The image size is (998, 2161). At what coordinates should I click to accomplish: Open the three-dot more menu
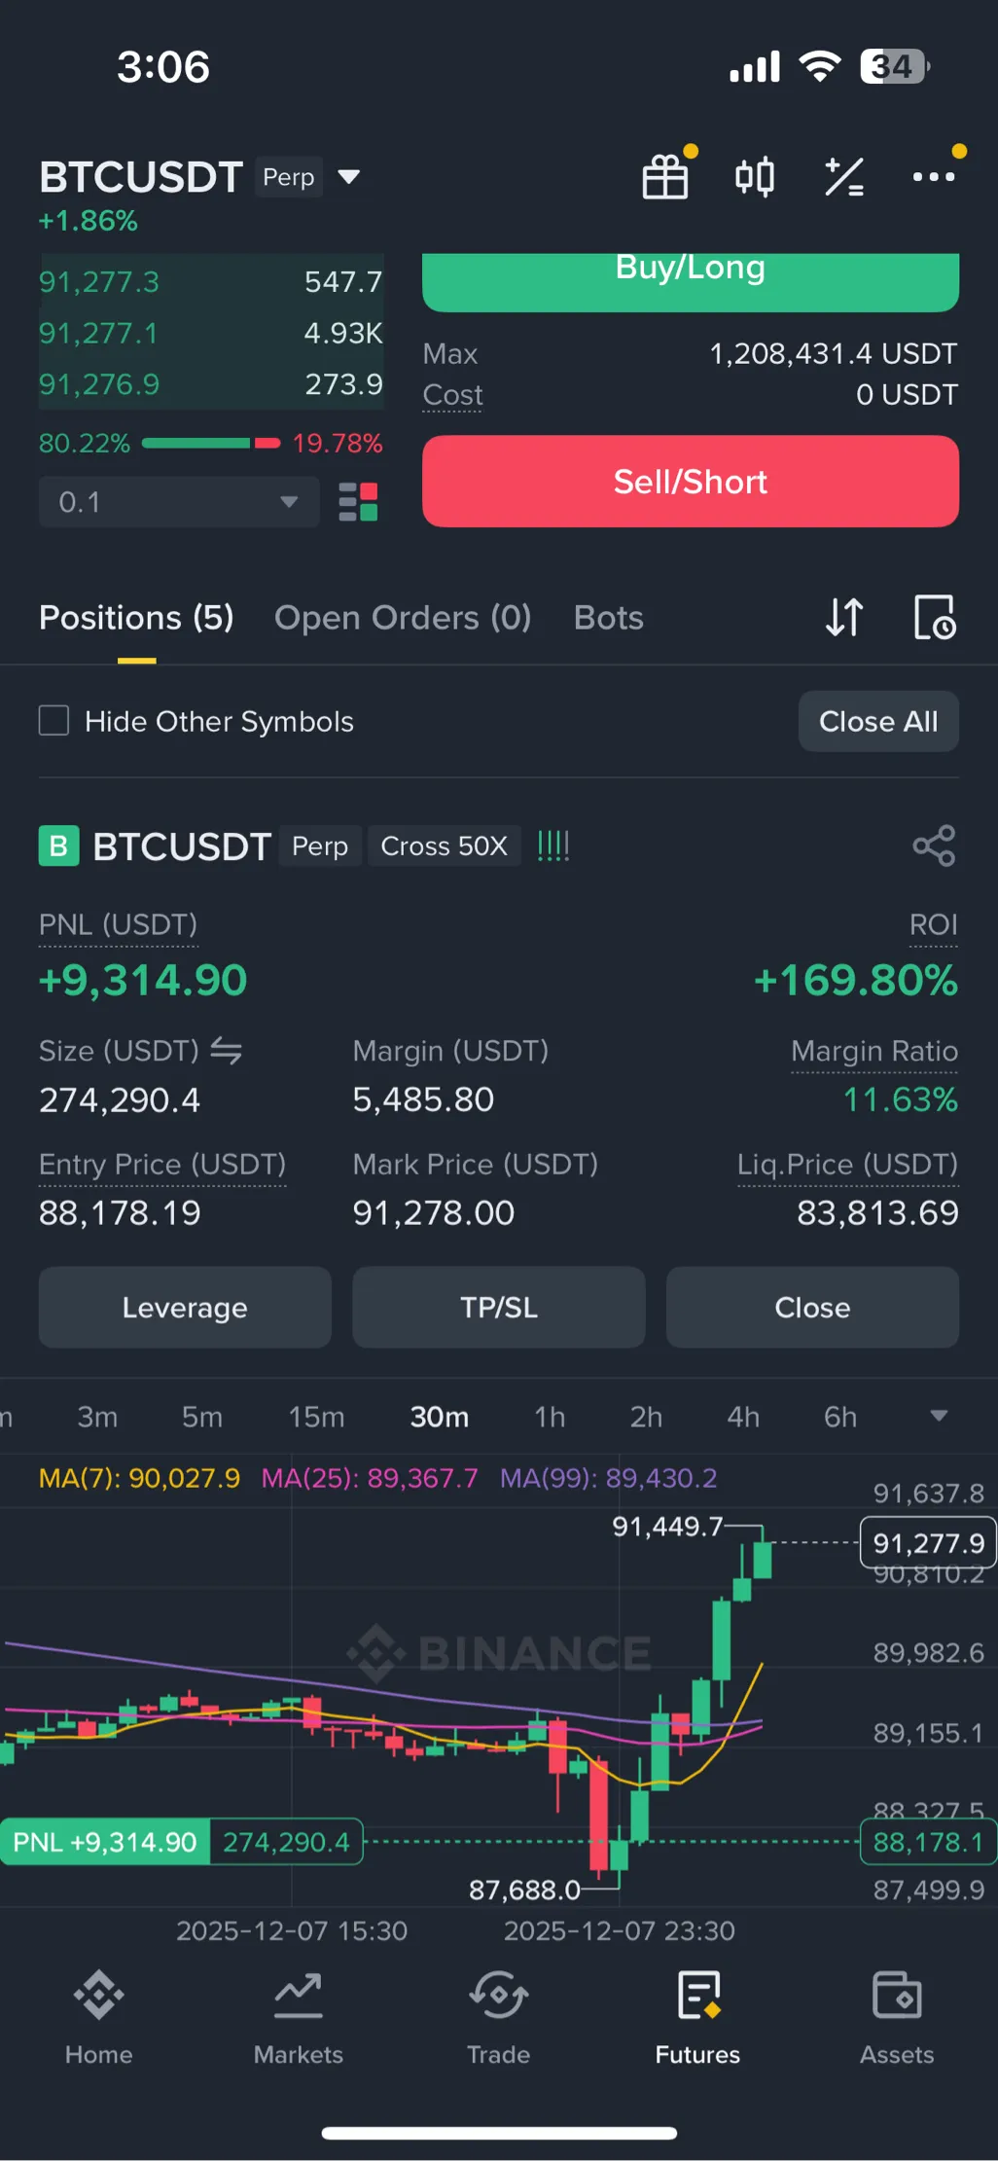933,177
